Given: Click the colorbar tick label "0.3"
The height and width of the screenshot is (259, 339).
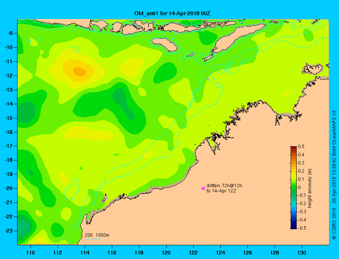Looking at the screenshot, I should point(301,163).
